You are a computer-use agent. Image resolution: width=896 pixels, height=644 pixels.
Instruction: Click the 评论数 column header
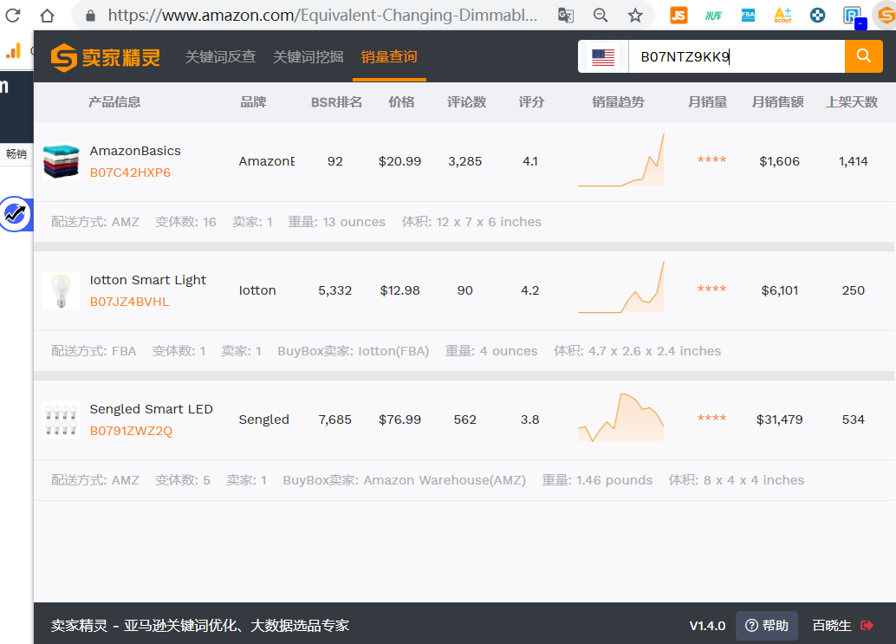[x=466, y=102]
